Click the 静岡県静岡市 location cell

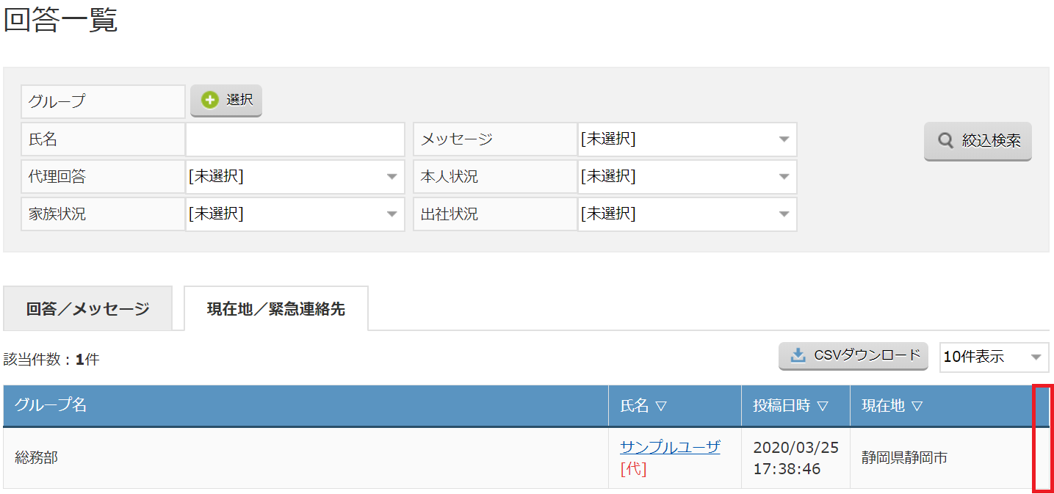pyautogui.click(x=904, y=458)
